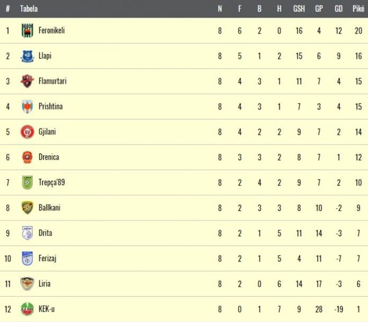This screenshot has width=368, height=322.
Task: Click the Gjilani club badge
Action: coord(27,132)
